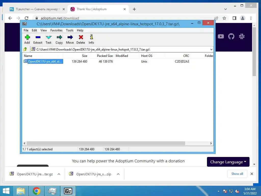This screenshot has width=261, height=196.
Task: Click Show all downloads button
Action: click(237, 174)
